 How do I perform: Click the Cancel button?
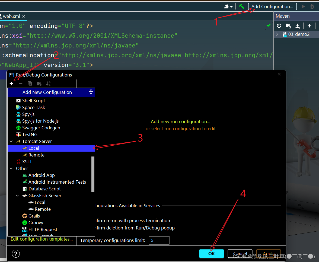tap(240, 253)
